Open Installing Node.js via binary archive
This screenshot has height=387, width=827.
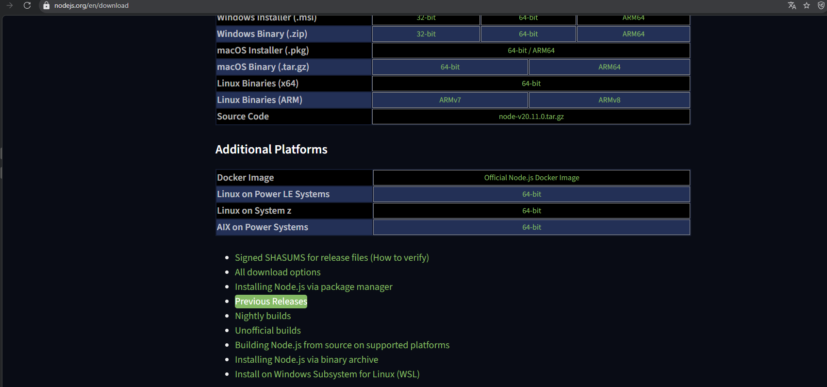(307, 360)
